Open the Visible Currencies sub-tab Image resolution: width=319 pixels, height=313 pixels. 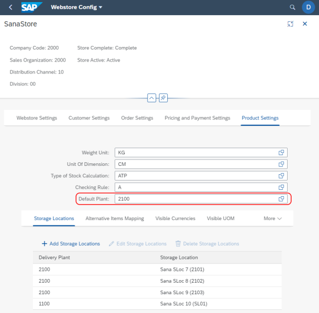click(175, 219)
